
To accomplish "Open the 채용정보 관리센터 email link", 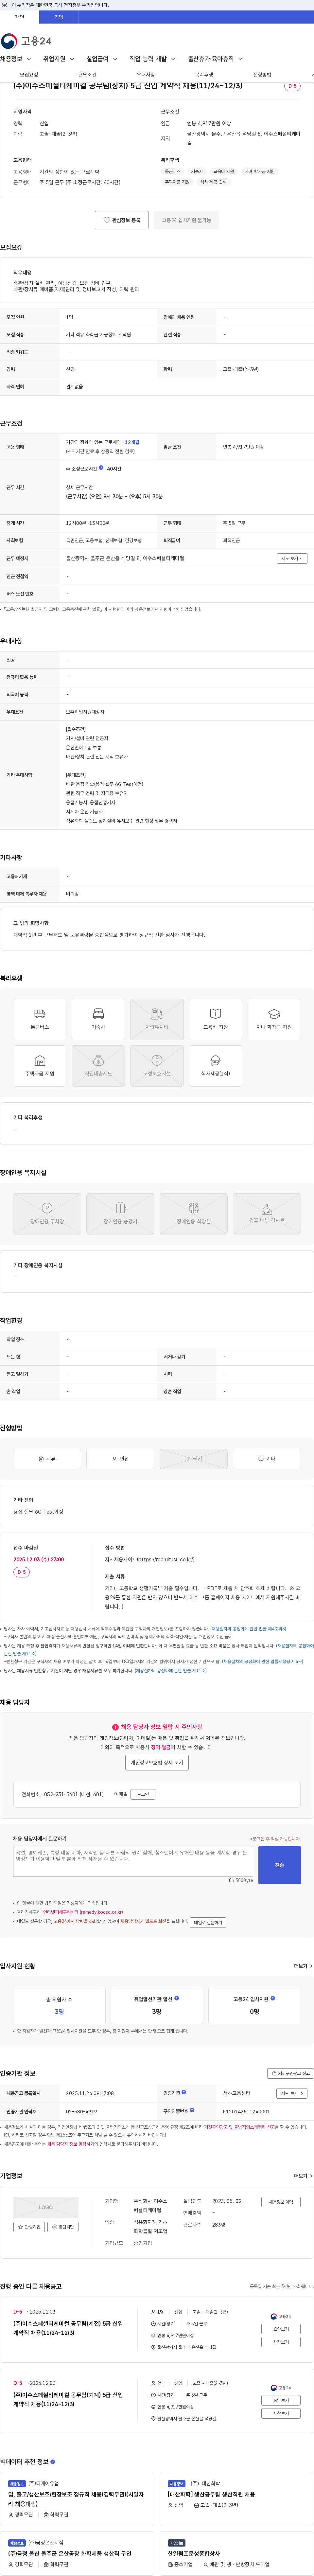I will point(83,1912).
